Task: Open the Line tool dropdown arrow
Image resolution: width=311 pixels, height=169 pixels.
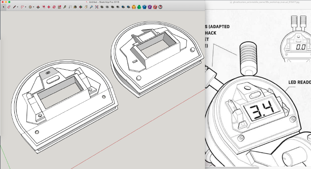Action: (17, 7)
